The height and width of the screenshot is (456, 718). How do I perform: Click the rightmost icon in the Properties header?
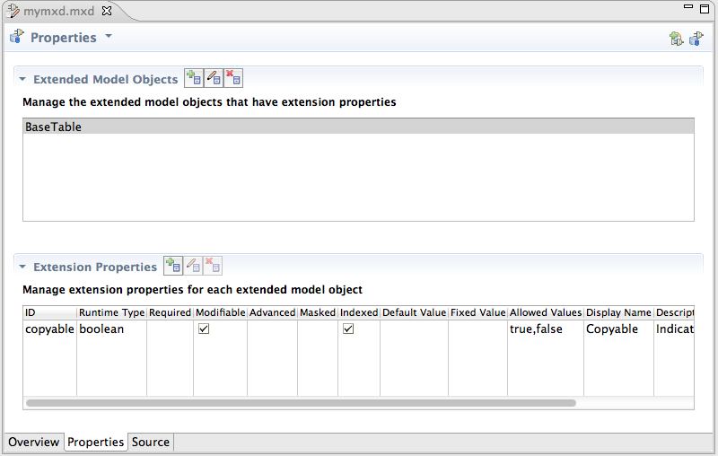696,38
